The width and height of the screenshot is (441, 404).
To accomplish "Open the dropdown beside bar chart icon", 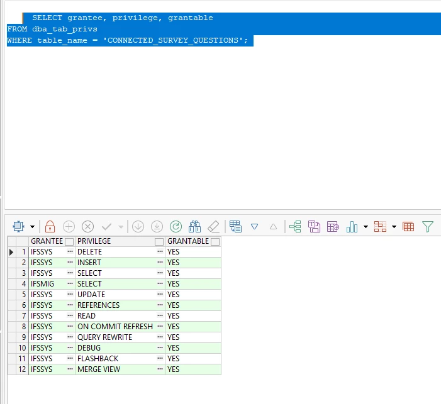I will pos(366,227).
